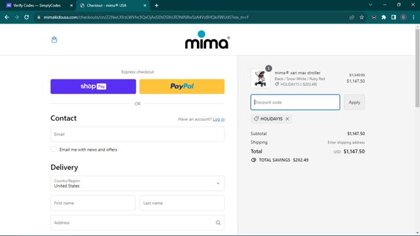Click into the Address field

point(137,223)
